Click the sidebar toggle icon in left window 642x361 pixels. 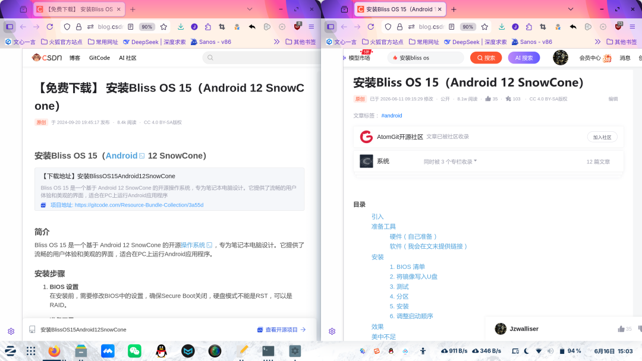tap(10, 27)
